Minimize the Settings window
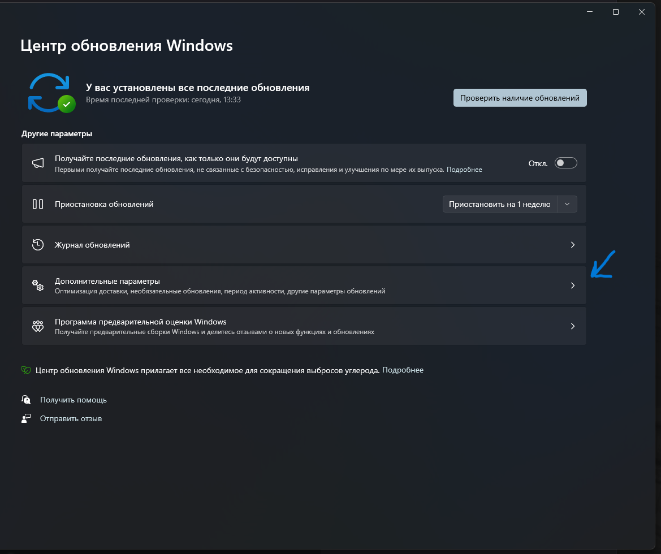Viewport: 661px width, 554px height. [x=590, y=12]
